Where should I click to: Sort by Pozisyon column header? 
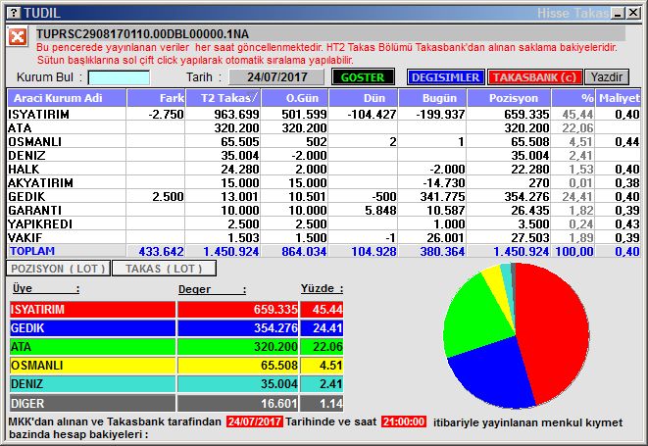pyautogui.click(x=509, y=98)
